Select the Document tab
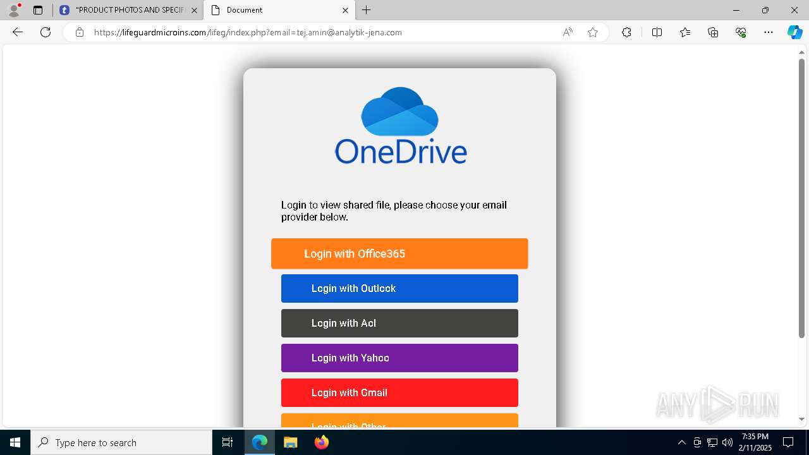Screen dimensions: 809x455 (280, 10)
